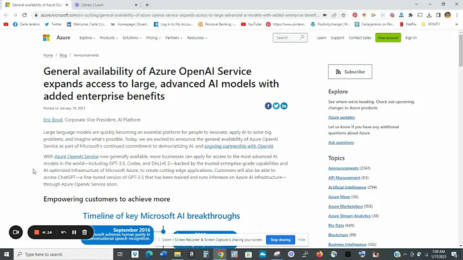Open Contact Sales
The image size is (463, 260).
coord(359,38)
